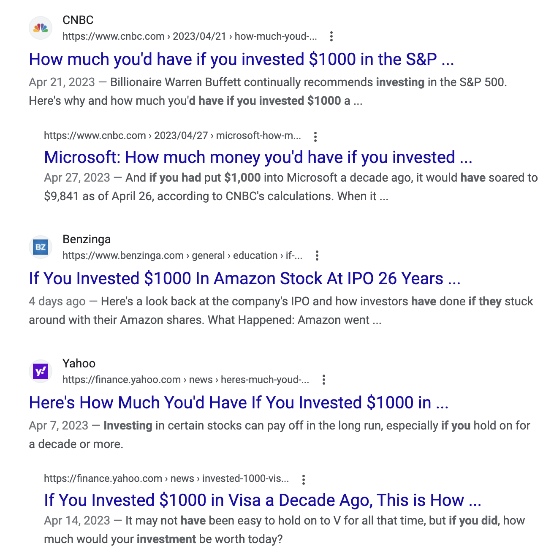Open three-dot menu for Visa result
Image resolution: width=554 pixels, height=560 pixels.
[303, 479]
